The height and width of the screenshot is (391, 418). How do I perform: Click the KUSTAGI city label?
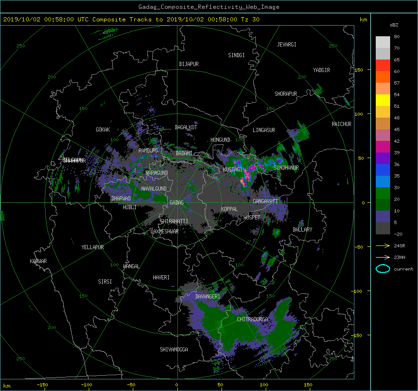[x=233, y=170]
